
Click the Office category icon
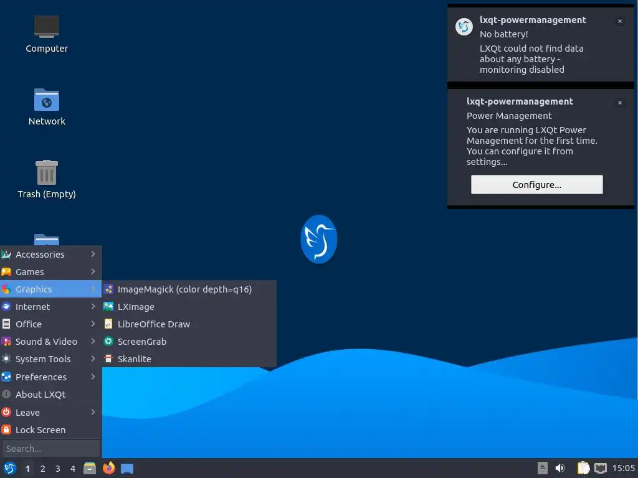coord(6,324)
